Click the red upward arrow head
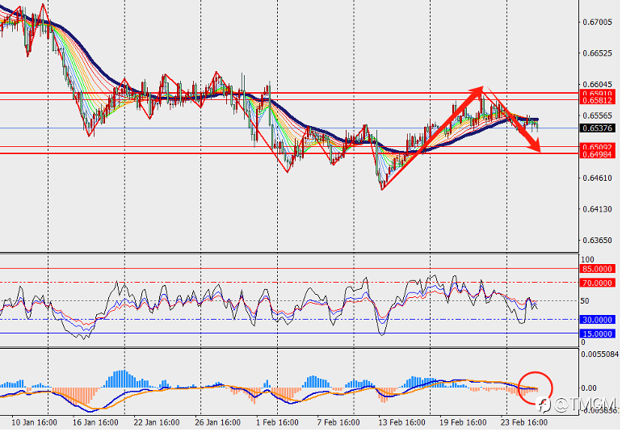The image size is (622, 432). (476, 91)
